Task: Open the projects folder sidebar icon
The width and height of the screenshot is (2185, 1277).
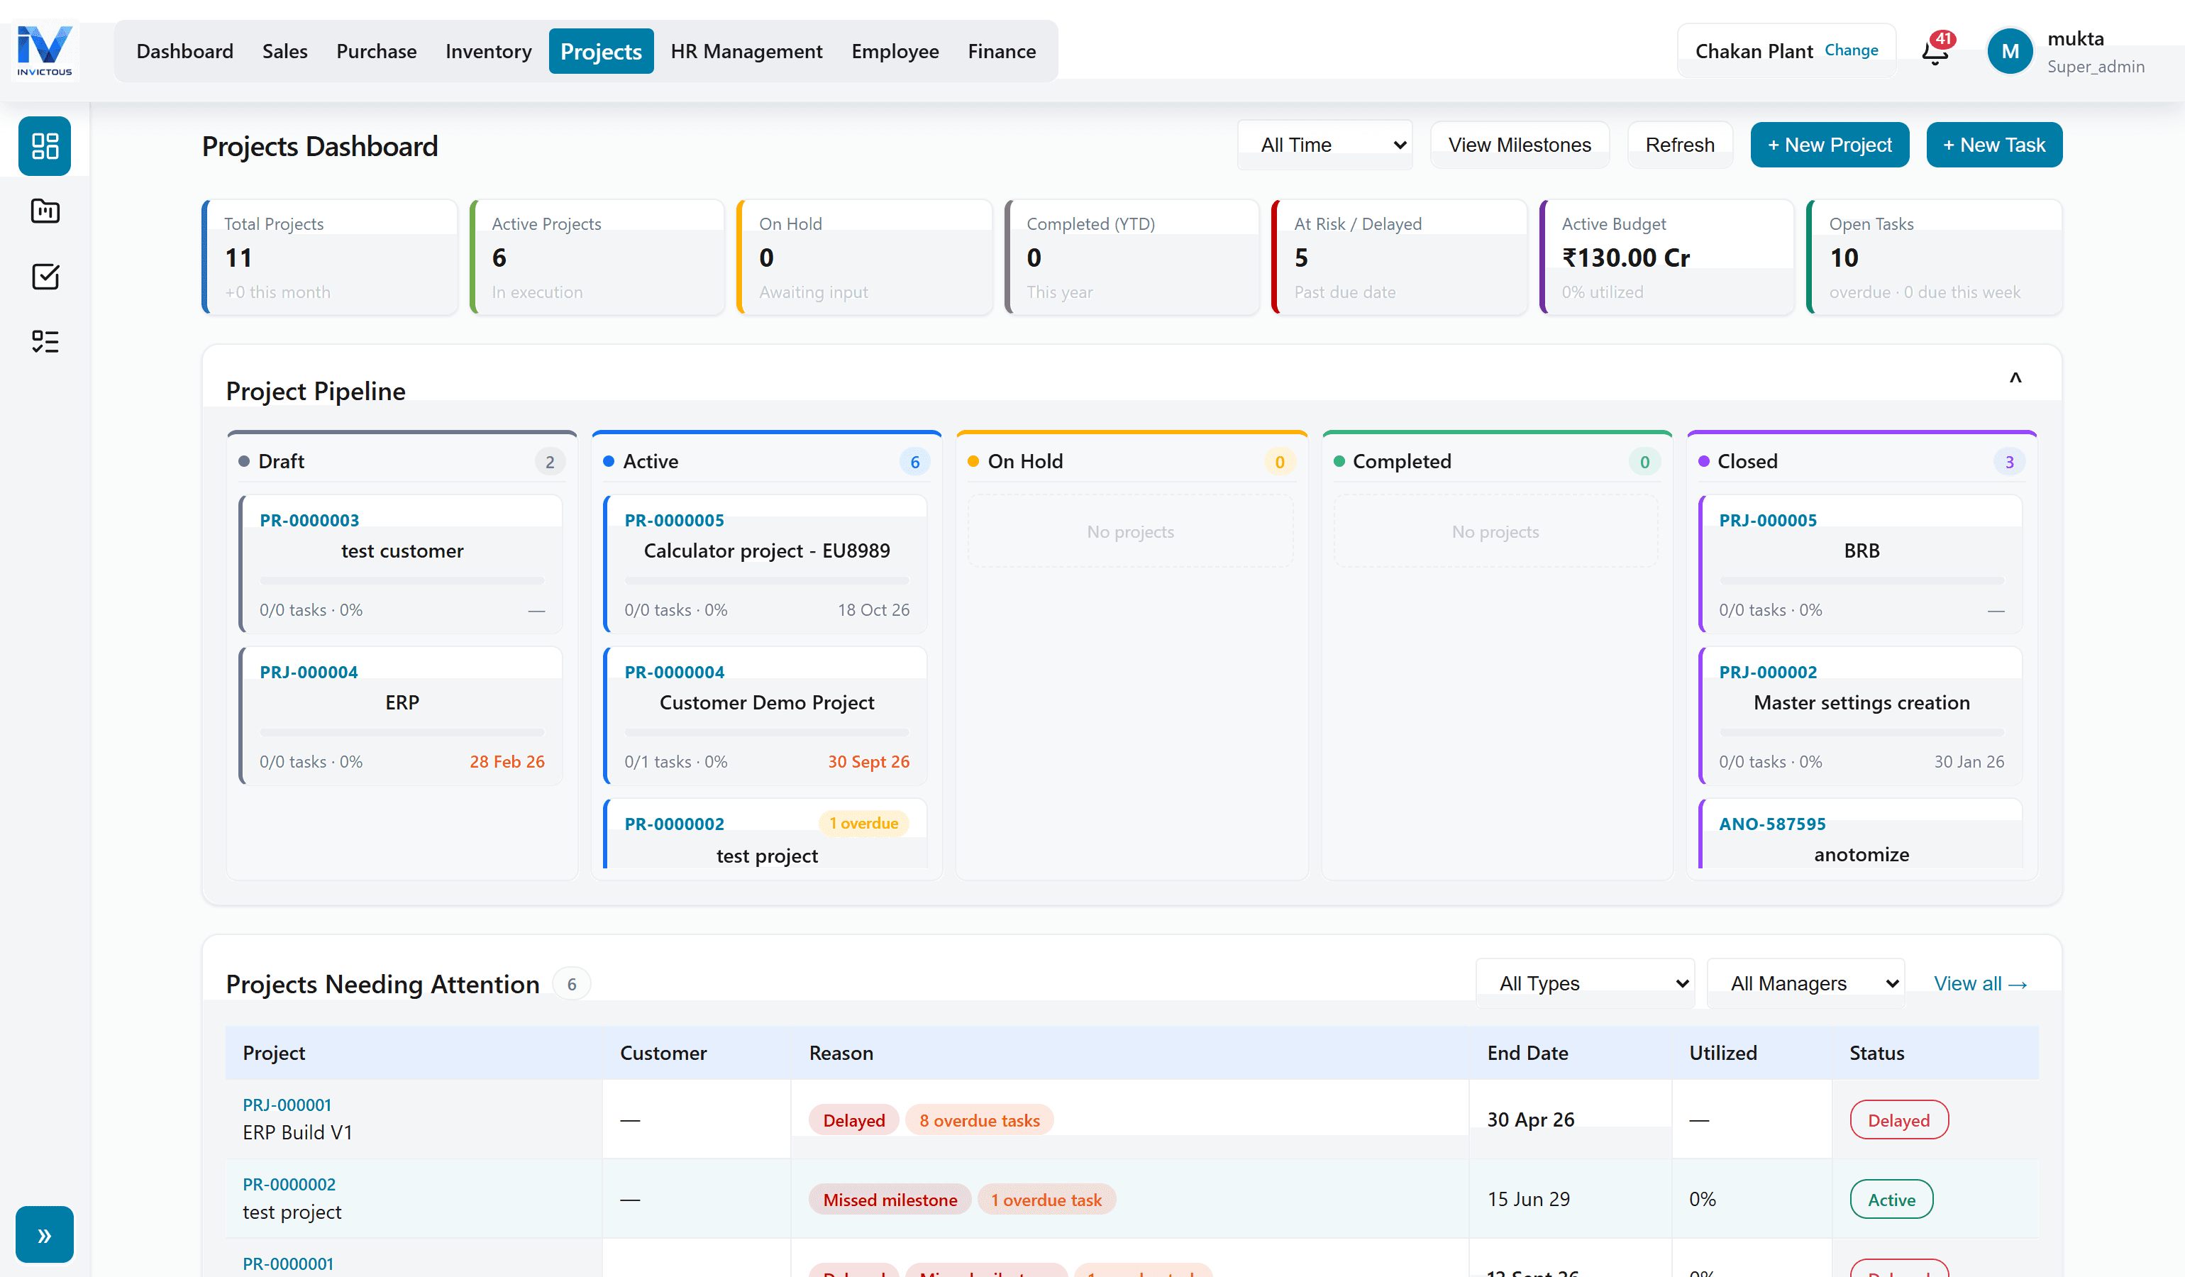Action: click(45, 211)
